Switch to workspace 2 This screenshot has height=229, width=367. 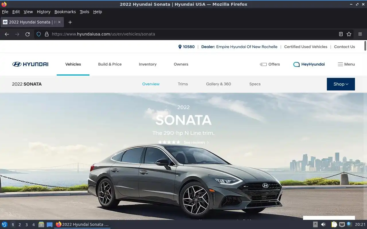coord(19,225)
